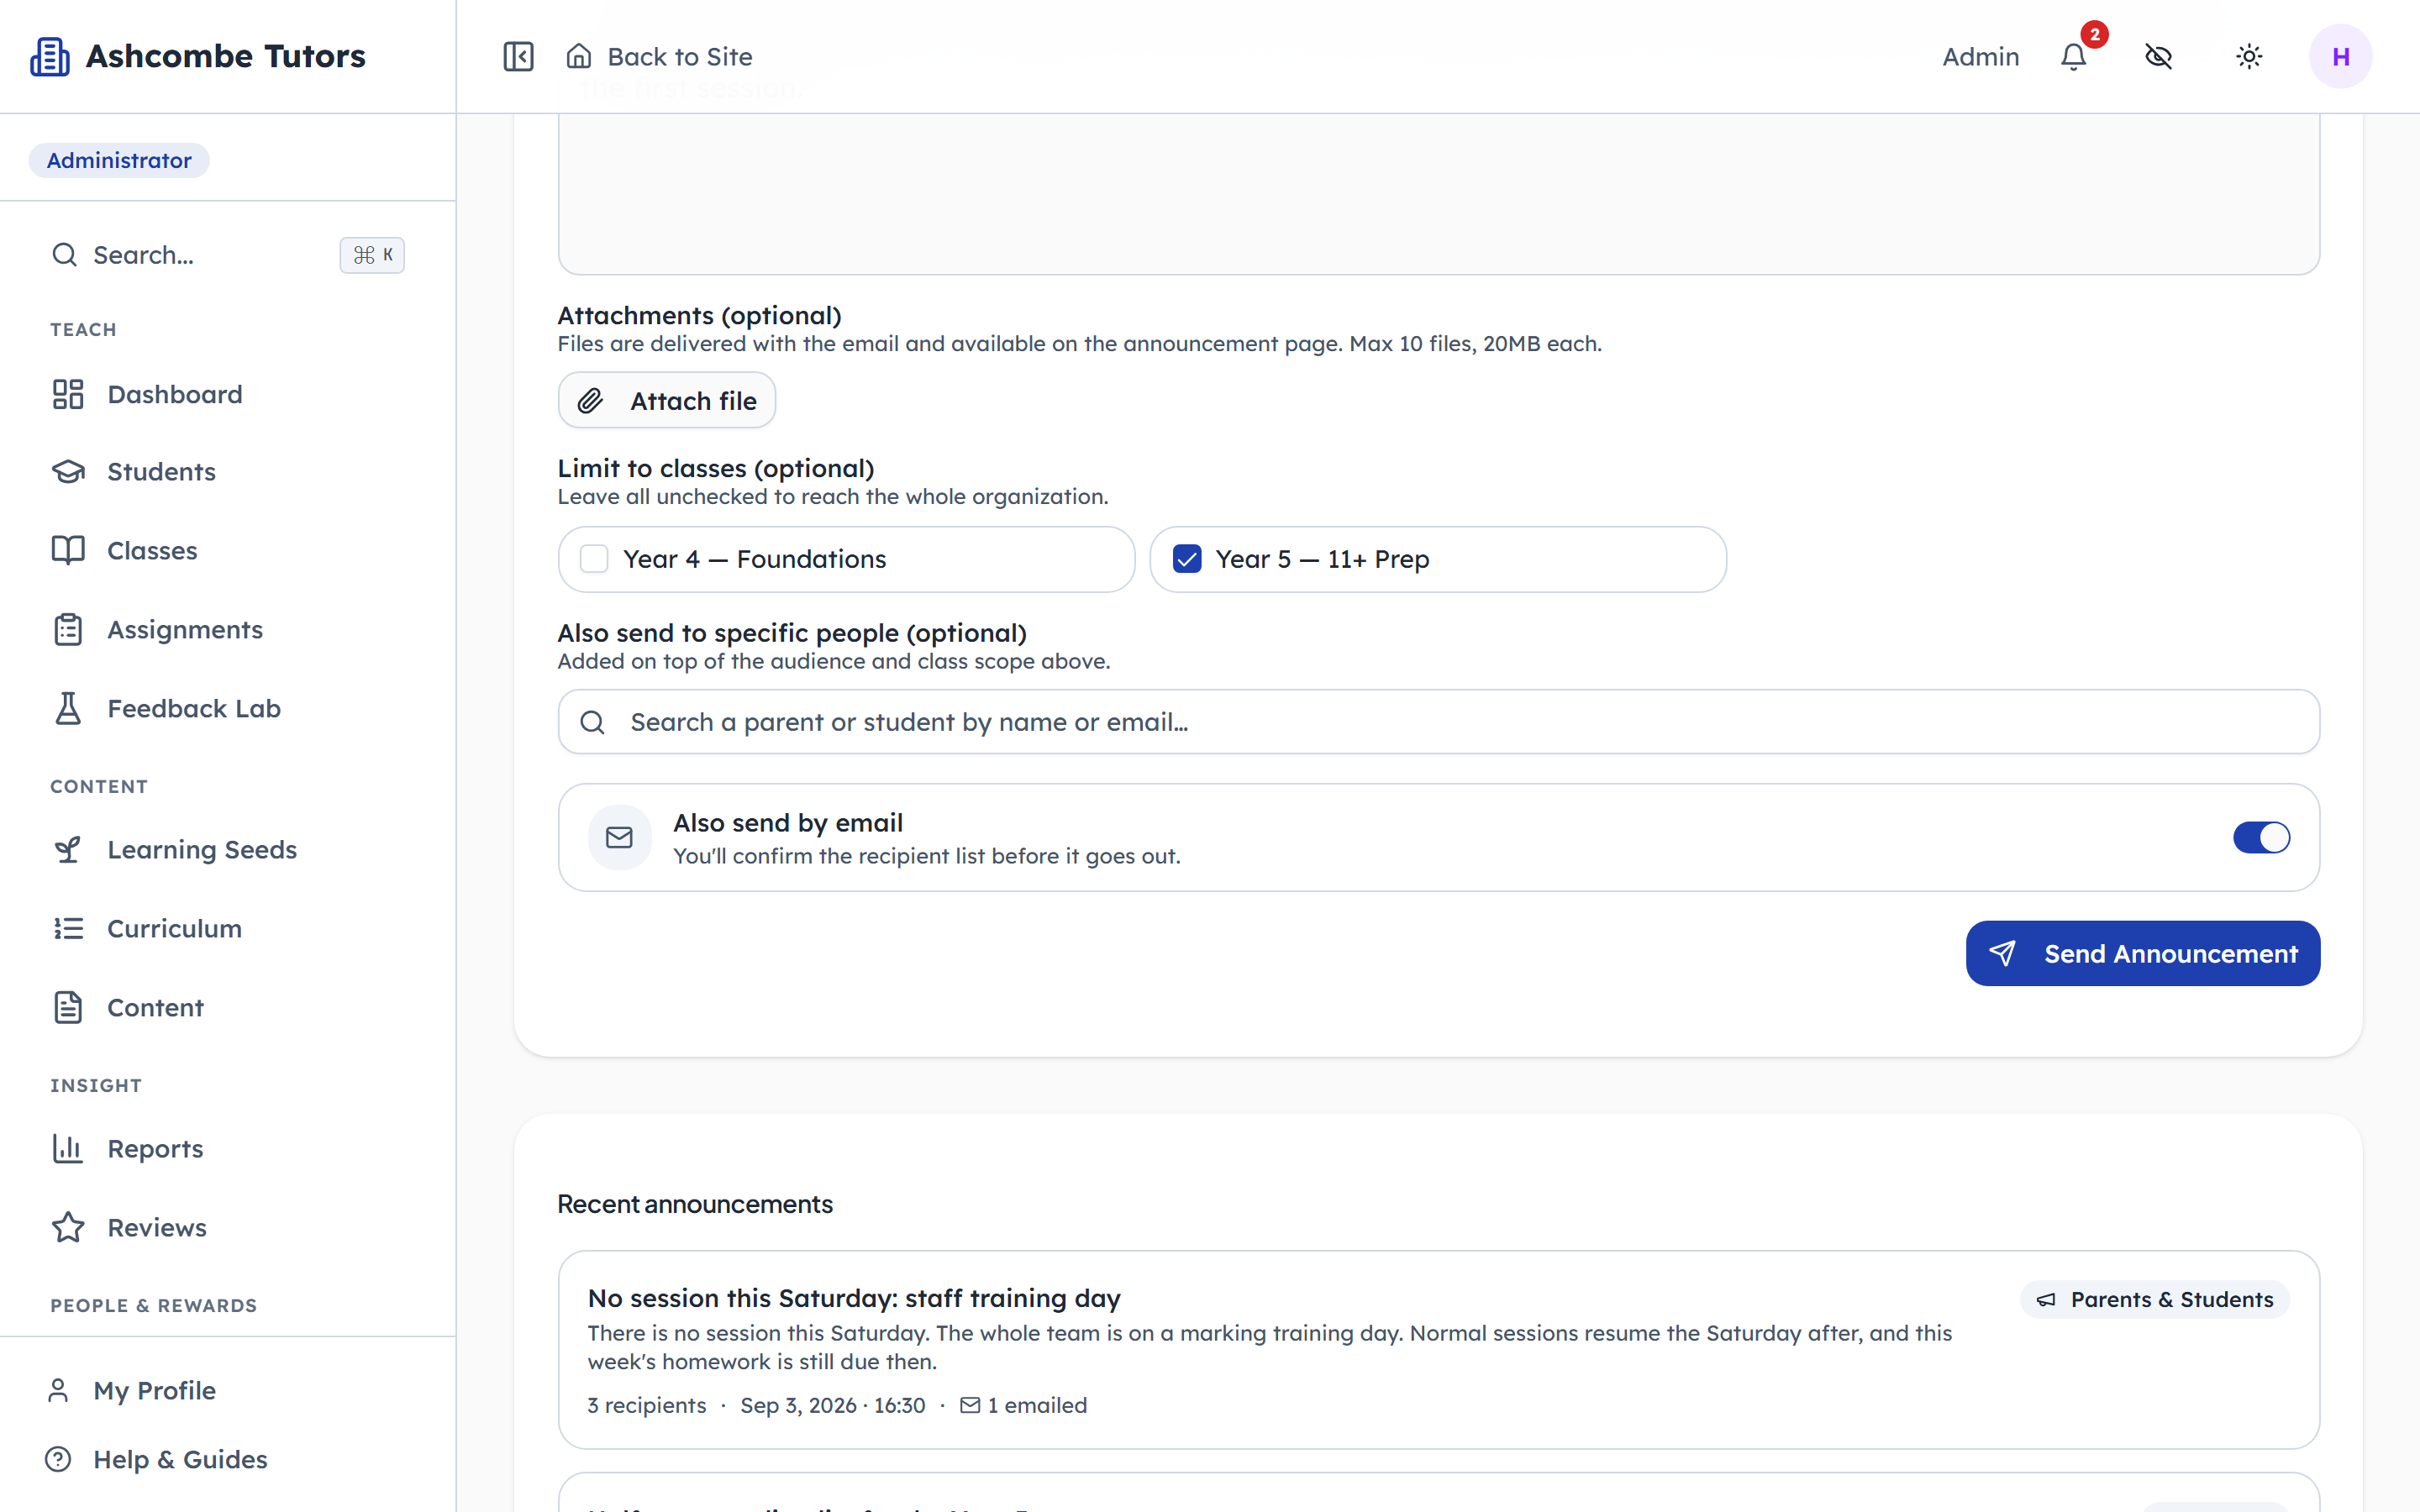
Task: Click the Students graduation cap icon
Action: [x=68, y=472]
